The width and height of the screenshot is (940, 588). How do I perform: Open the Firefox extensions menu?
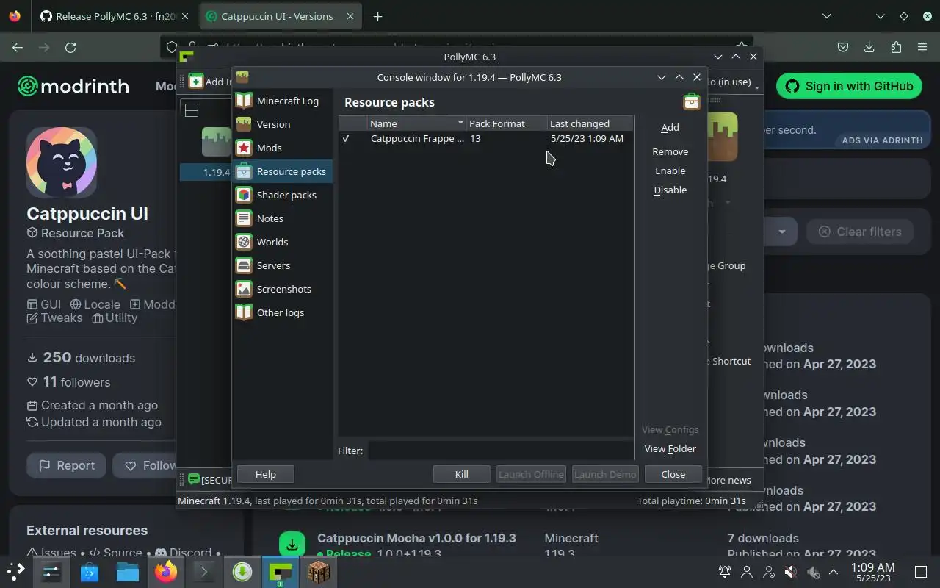point(895,47)
